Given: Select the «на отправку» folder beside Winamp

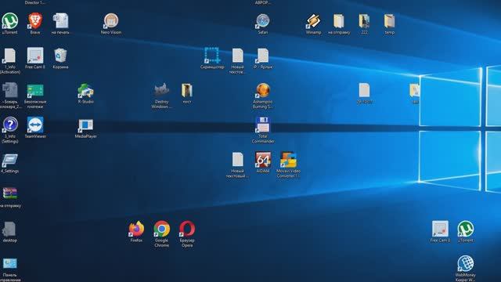Looking at the screenshot, I should click(339, 21).
